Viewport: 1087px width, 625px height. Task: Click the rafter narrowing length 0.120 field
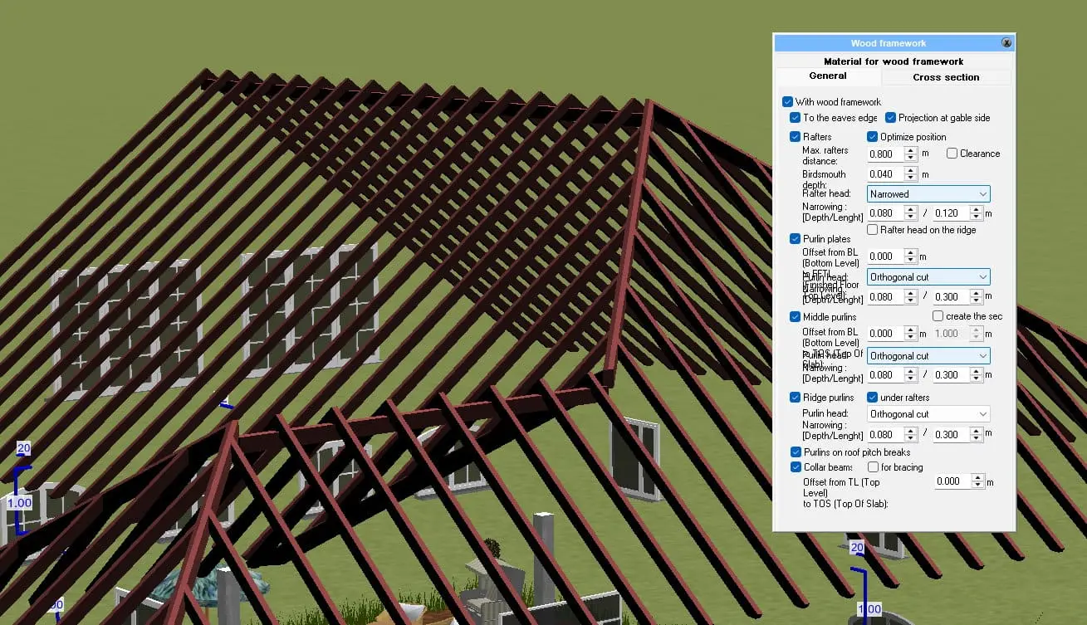tap(950, 213)
